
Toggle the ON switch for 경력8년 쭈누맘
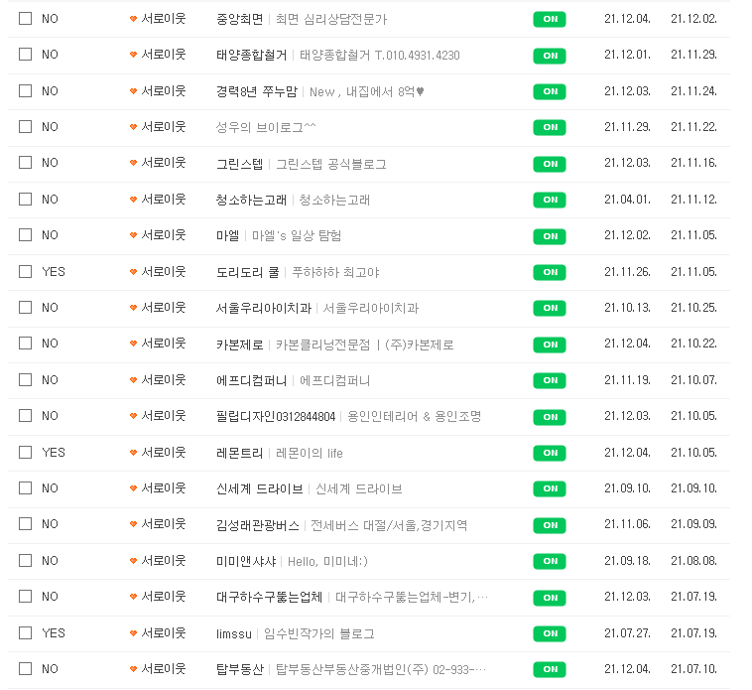coord(550,91)
